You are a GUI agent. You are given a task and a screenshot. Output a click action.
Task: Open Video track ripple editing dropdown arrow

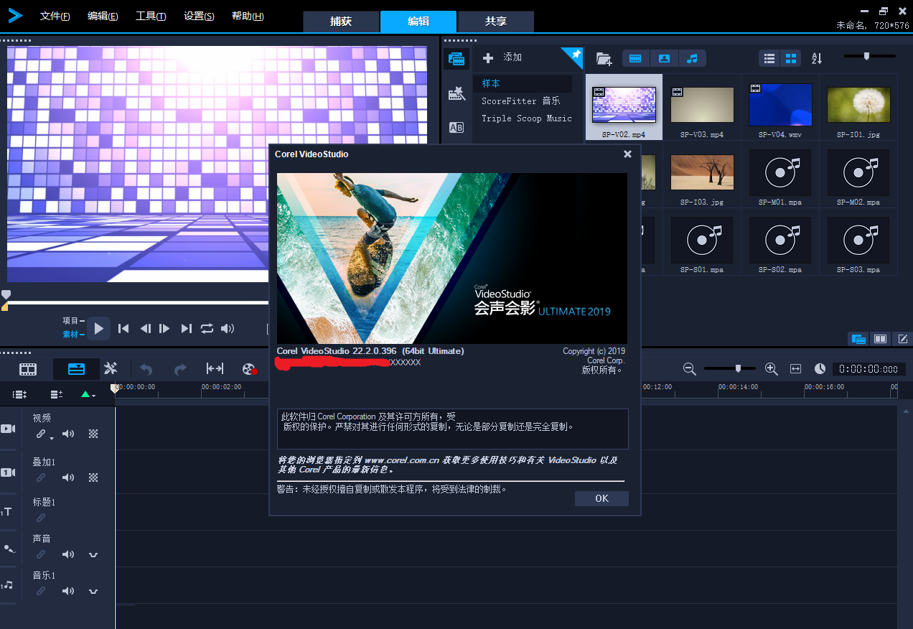(52, 437)
